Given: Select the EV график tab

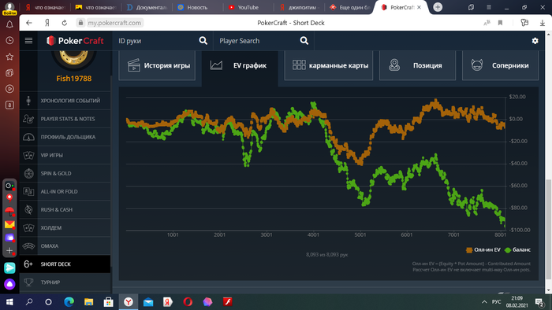Looking at the screenshot, I should coord(240,65).
